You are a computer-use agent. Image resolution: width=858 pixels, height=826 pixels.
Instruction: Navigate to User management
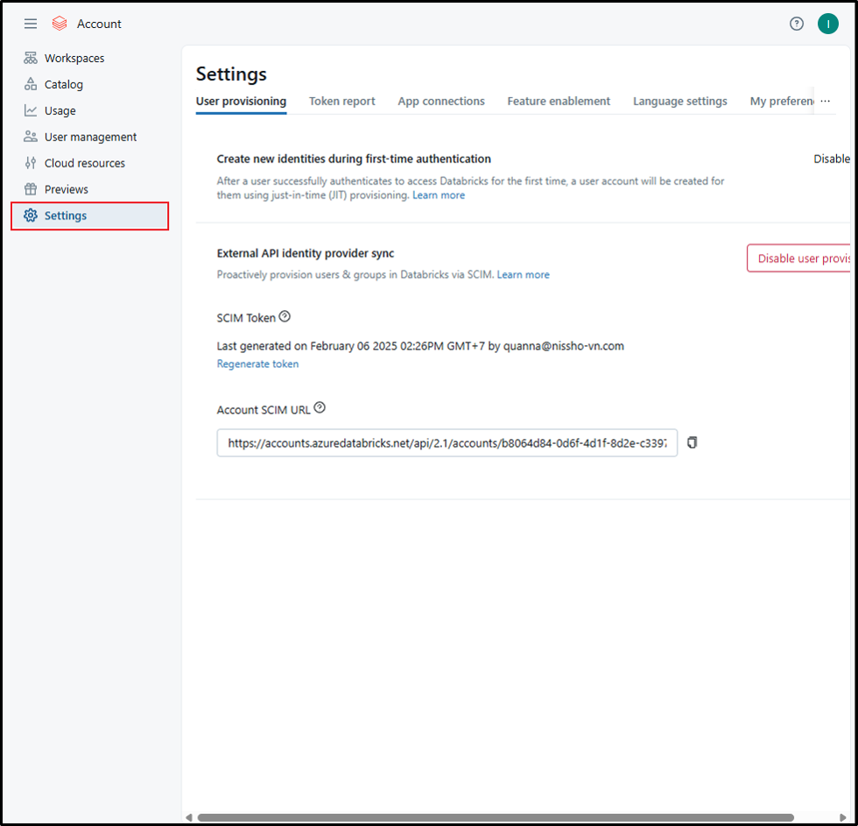coord(90,138)
